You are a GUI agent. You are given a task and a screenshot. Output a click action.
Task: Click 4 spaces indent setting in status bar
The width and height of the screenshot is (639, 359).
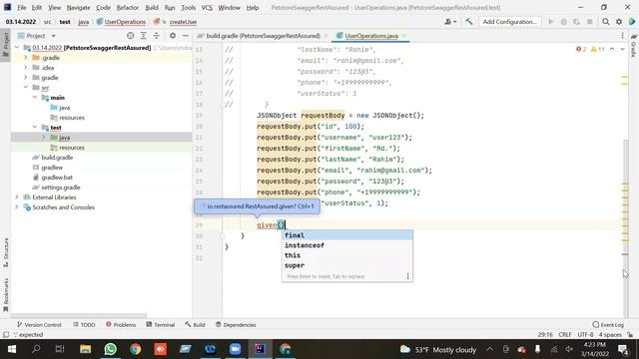tap(610, 335)
